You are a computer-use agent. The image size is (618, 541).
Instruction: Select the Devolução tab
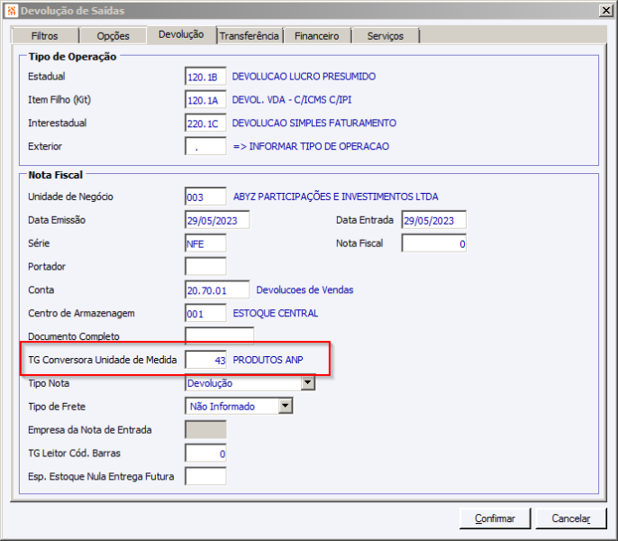click(x=181, y=35)
